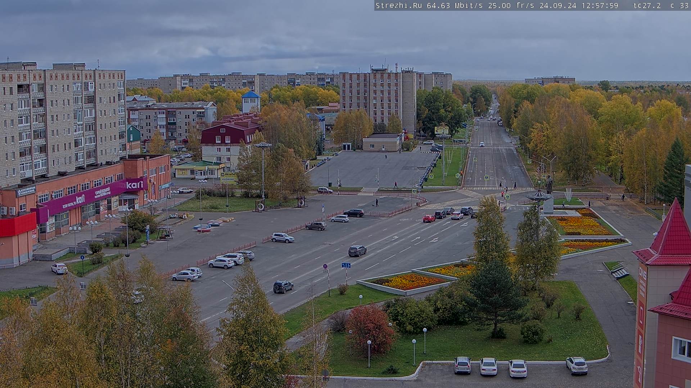Click the c 33 overlay value
Viewport: 691px width, 388px height.
pyautogui.click(x=679, y=5)
